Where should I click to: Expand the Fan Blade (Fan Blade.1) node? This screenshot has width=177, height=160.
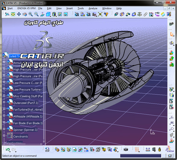coord(4,122)
